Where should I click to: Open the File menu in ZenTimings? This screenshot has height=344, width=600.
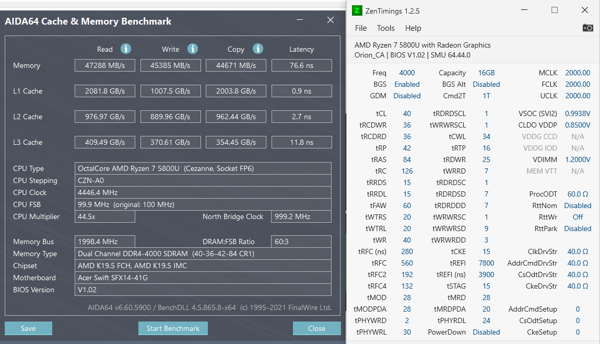(361, 28)
